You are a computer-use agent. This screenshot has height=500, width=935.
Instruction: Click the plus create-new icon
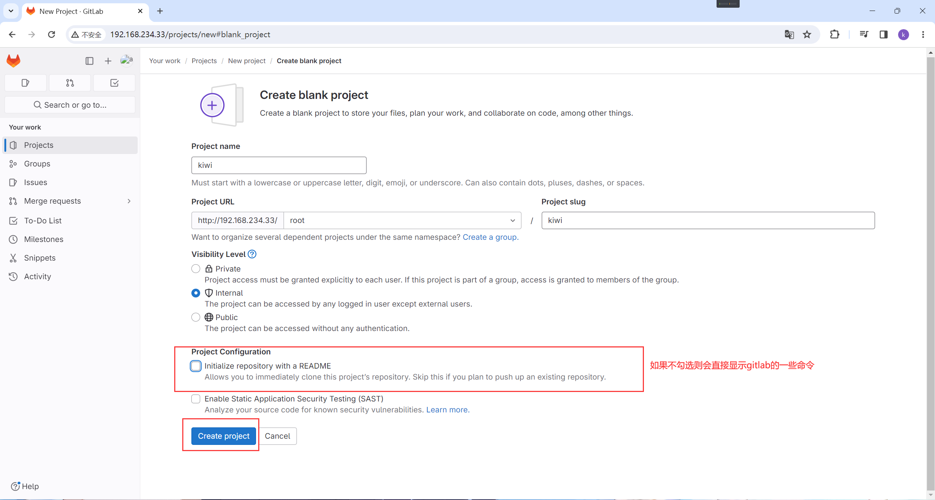pos(108,61)
